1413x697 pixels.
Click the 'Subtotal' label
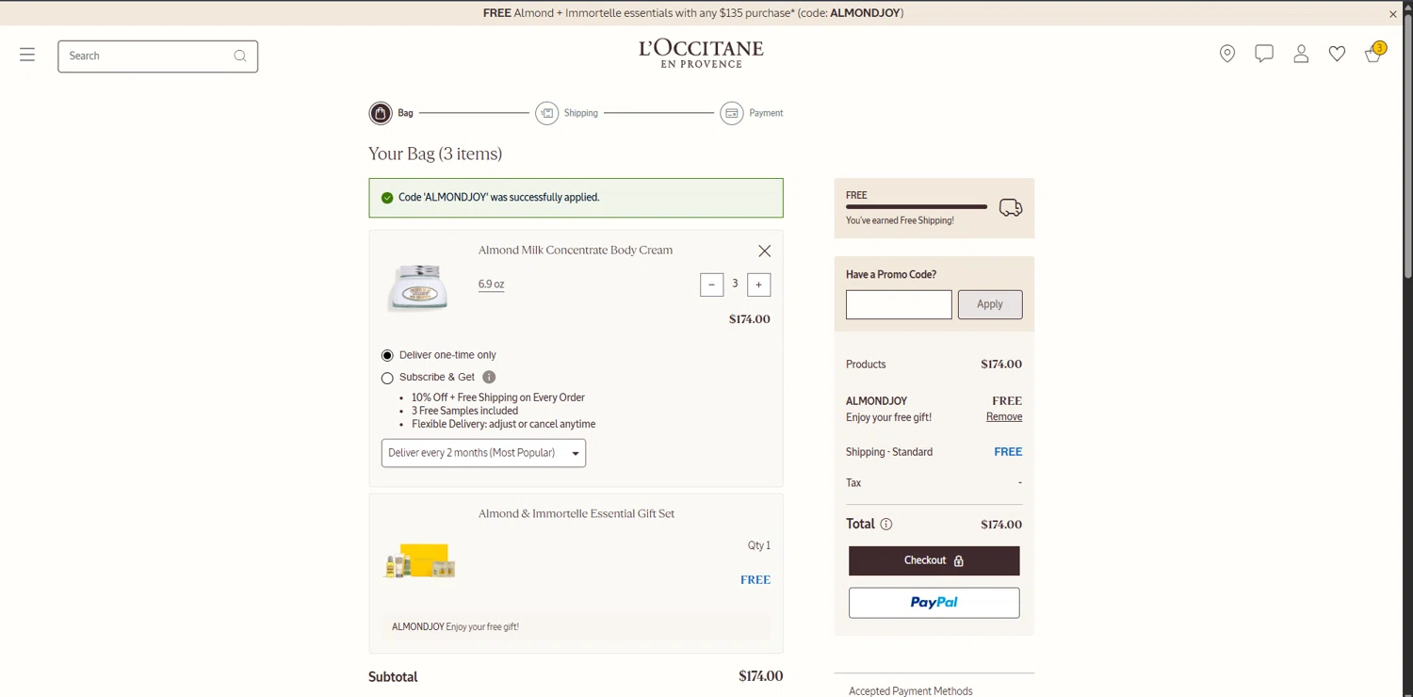393,677
